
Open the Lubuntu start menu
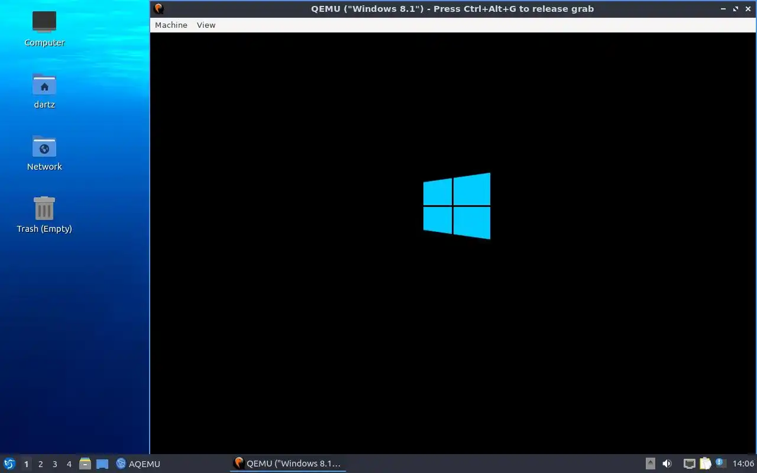pyautogui.click(x=9, y=464)
